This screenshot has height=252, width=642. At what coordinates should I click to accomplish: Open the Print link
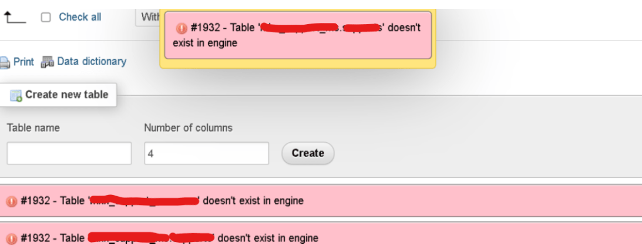coord(23,62)
